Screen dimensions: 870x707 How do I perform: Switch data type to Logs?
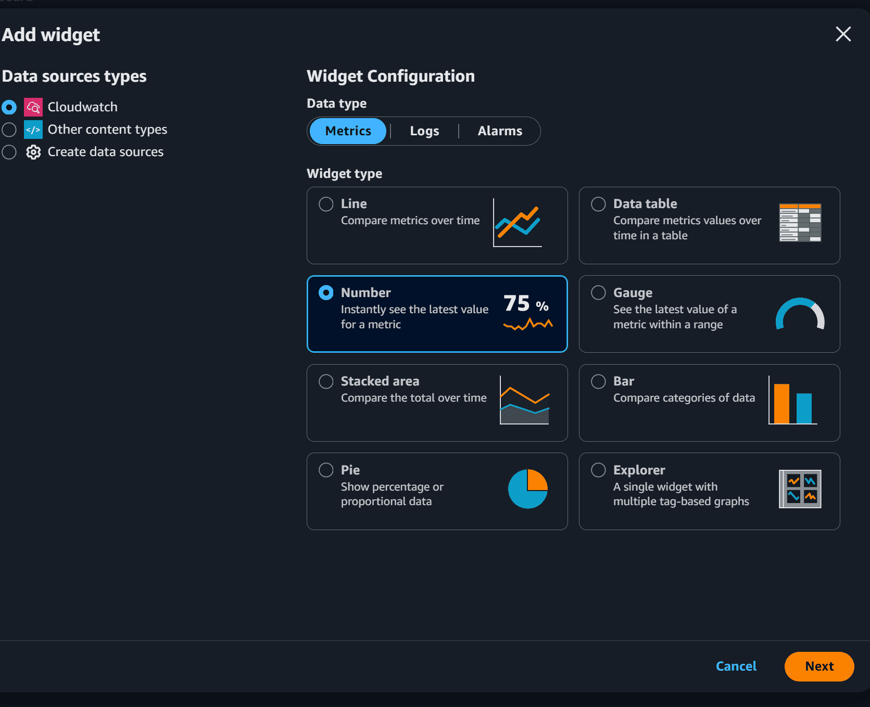click(424, 131)
